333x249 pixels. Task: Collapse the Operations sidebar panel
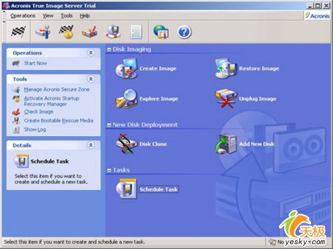[91, 53]
